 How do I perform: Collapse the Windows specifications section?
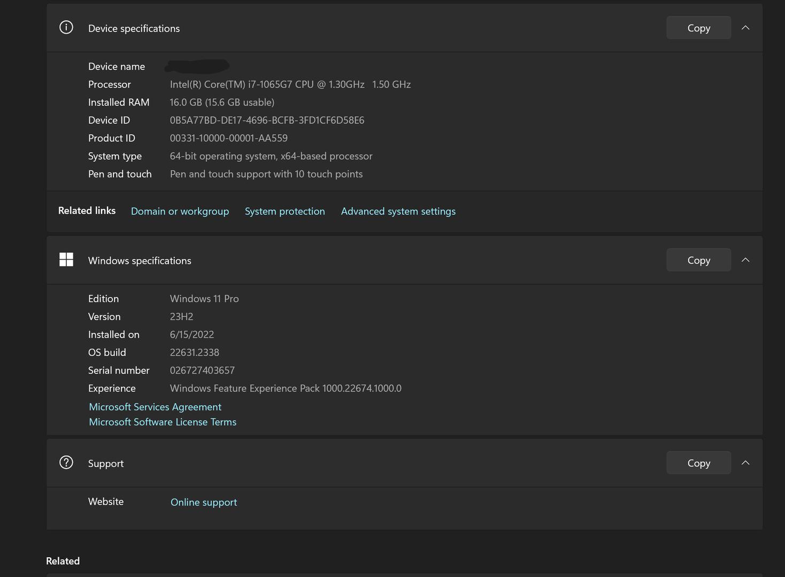pyautogui.click(x=745, y=260)
